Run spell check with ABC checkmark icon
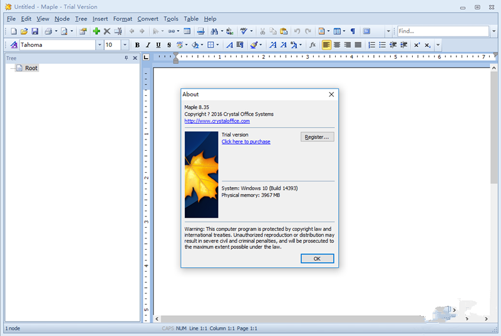This screenshot has width=501, height=336. tap(244, 31)
